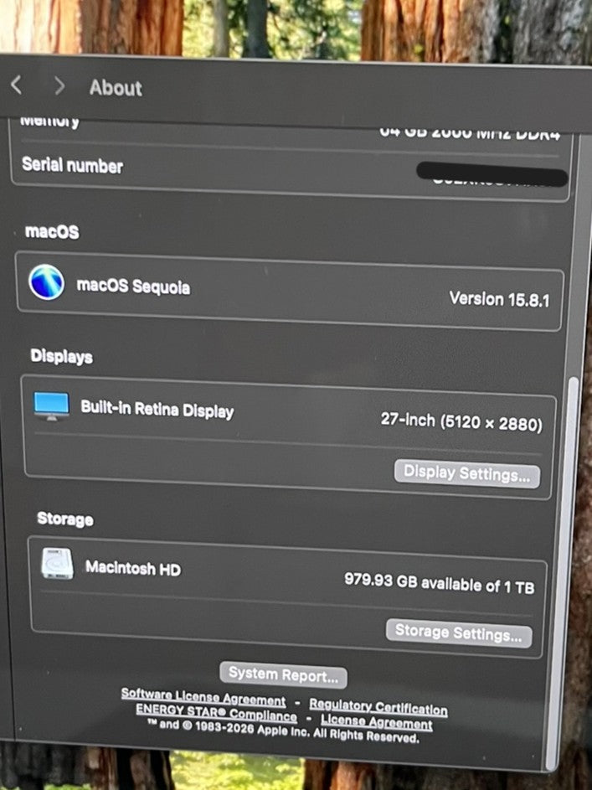Open System Report

(283, 674)
